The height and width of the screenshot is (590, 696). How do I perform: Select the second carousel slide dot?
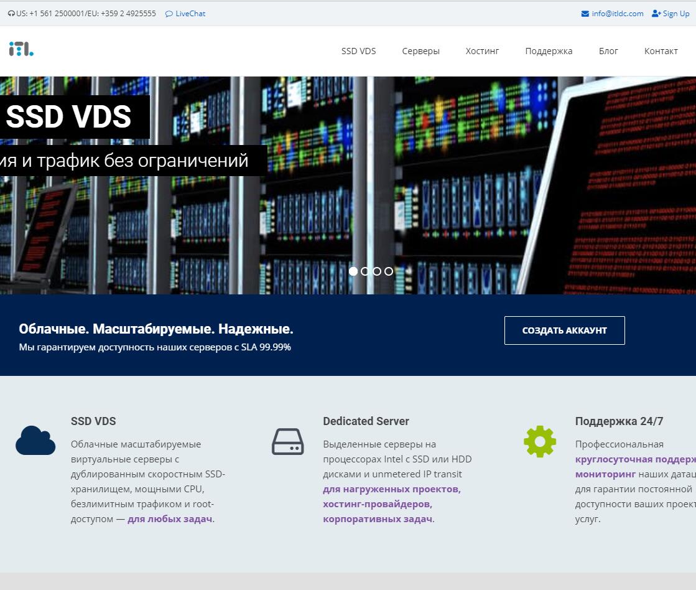click(x=364, y=271)
